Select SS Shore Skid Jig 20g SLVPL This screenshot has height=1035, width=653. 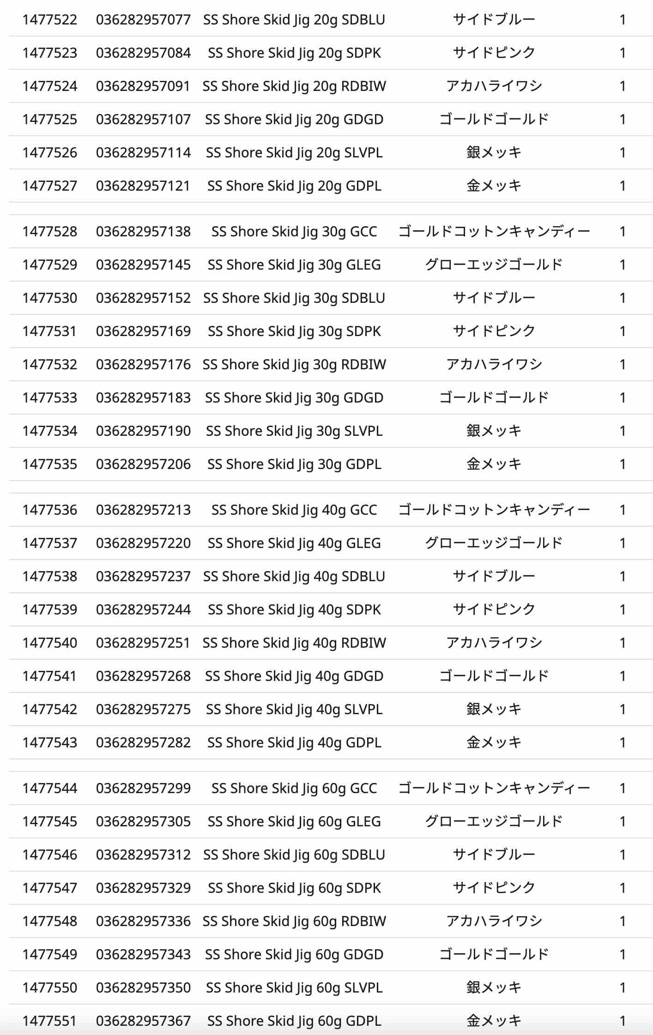pyautogui.click(x=294, y=152)
